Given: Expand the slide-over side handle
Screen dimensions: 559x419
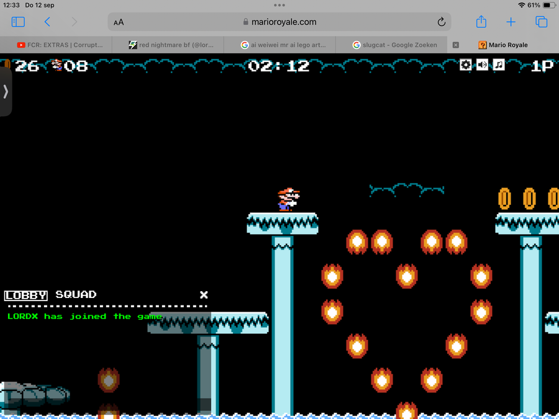Looking at the screenshot, I should point(6,92).
